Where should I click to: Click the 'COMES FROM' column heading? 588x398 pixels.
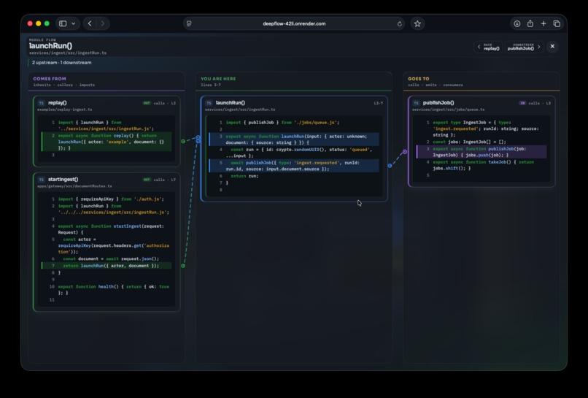(x=50, y=79)
